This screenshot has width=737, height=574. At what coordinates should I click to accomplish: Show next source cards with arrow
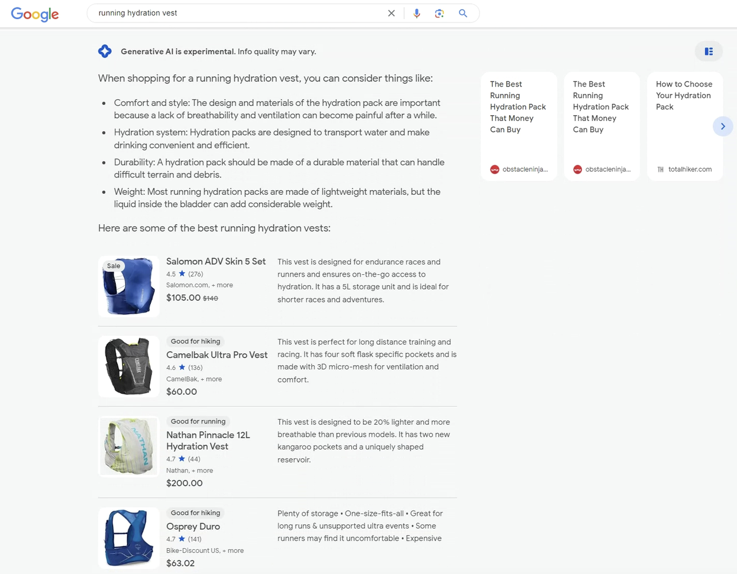pos(723,126)
